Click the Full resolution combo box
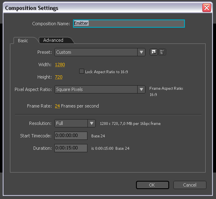This screenshot has height=199, width=216. [x=75, y=123]
